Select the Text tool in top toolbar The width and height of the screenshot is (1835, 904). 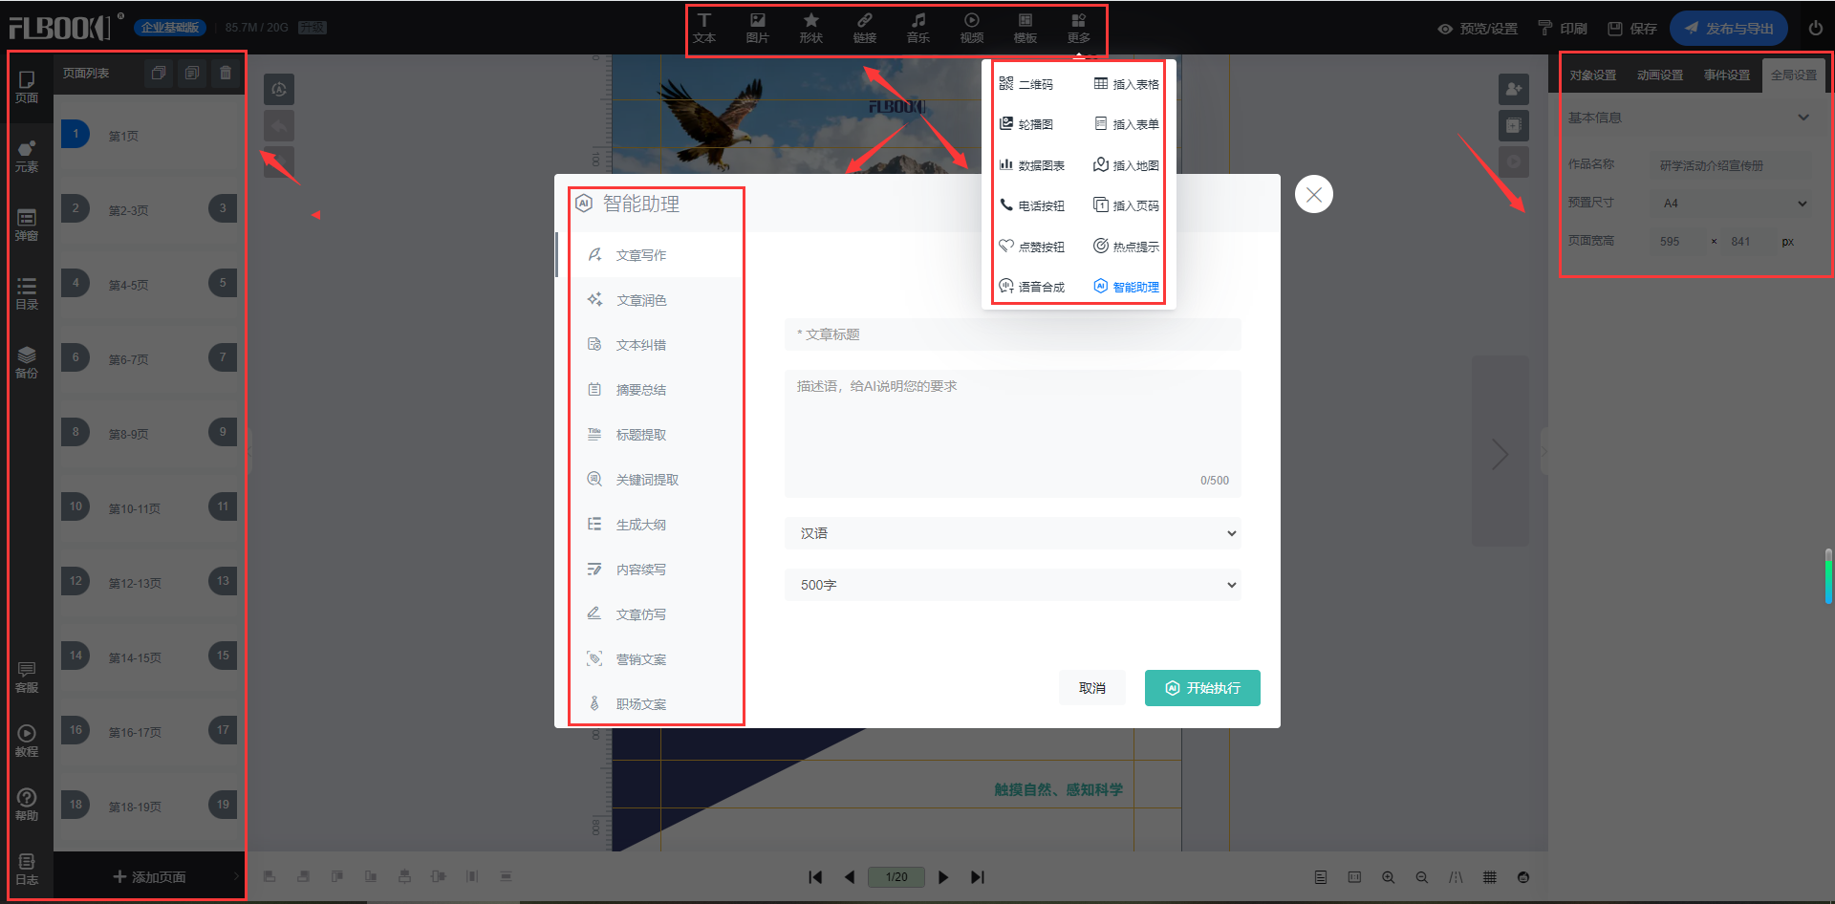click(x=704, y=28)
